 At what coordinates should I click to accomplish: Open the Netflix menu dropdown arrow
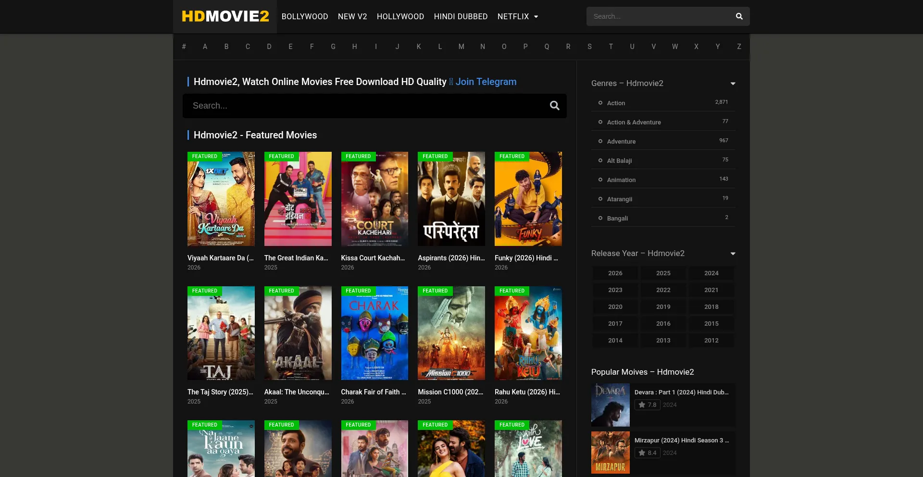[536, 17]
